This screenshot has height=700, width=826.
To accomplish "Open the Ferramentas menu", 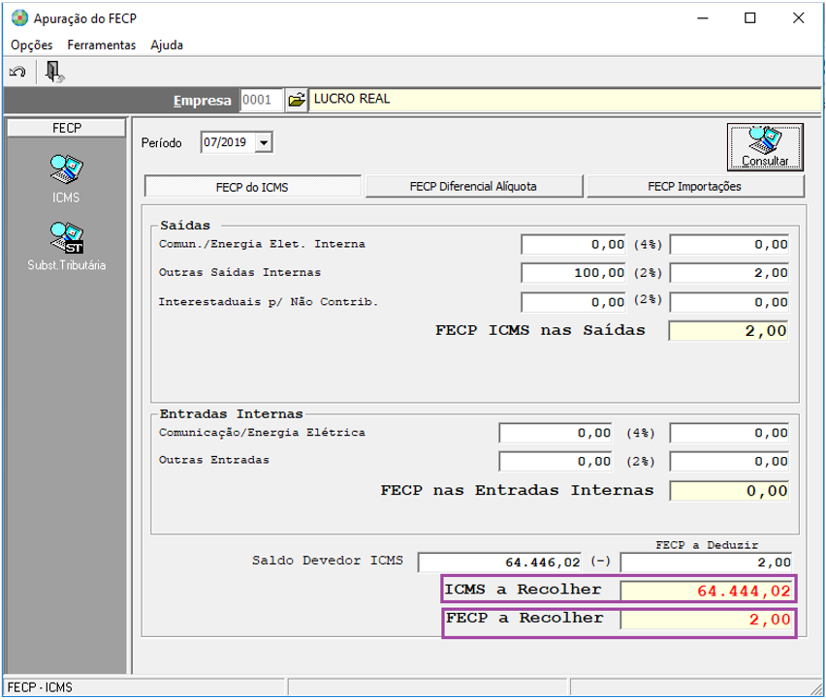I will pos(101,46).
